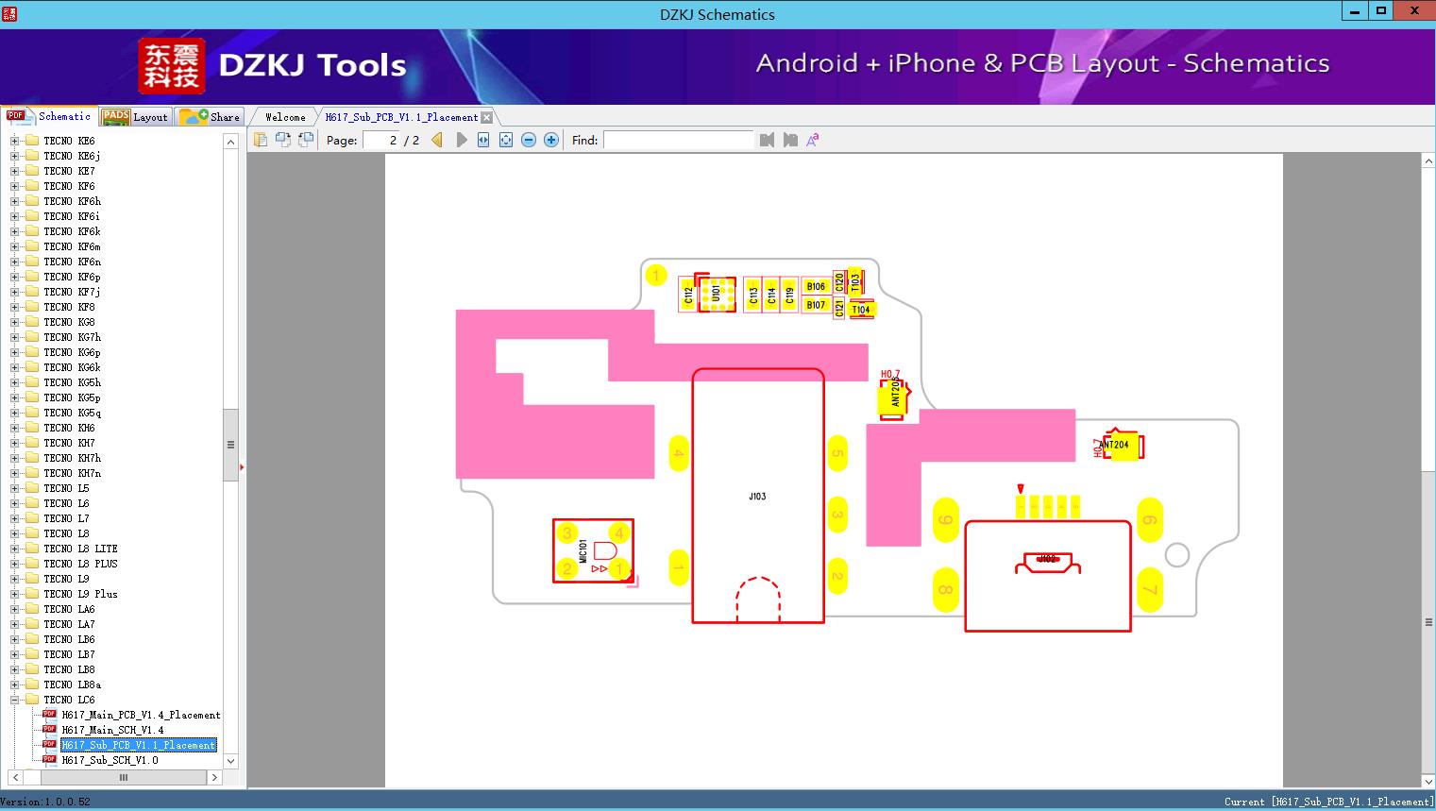Go to previous page arrow

pyautogui.click(x=437, y=140)
